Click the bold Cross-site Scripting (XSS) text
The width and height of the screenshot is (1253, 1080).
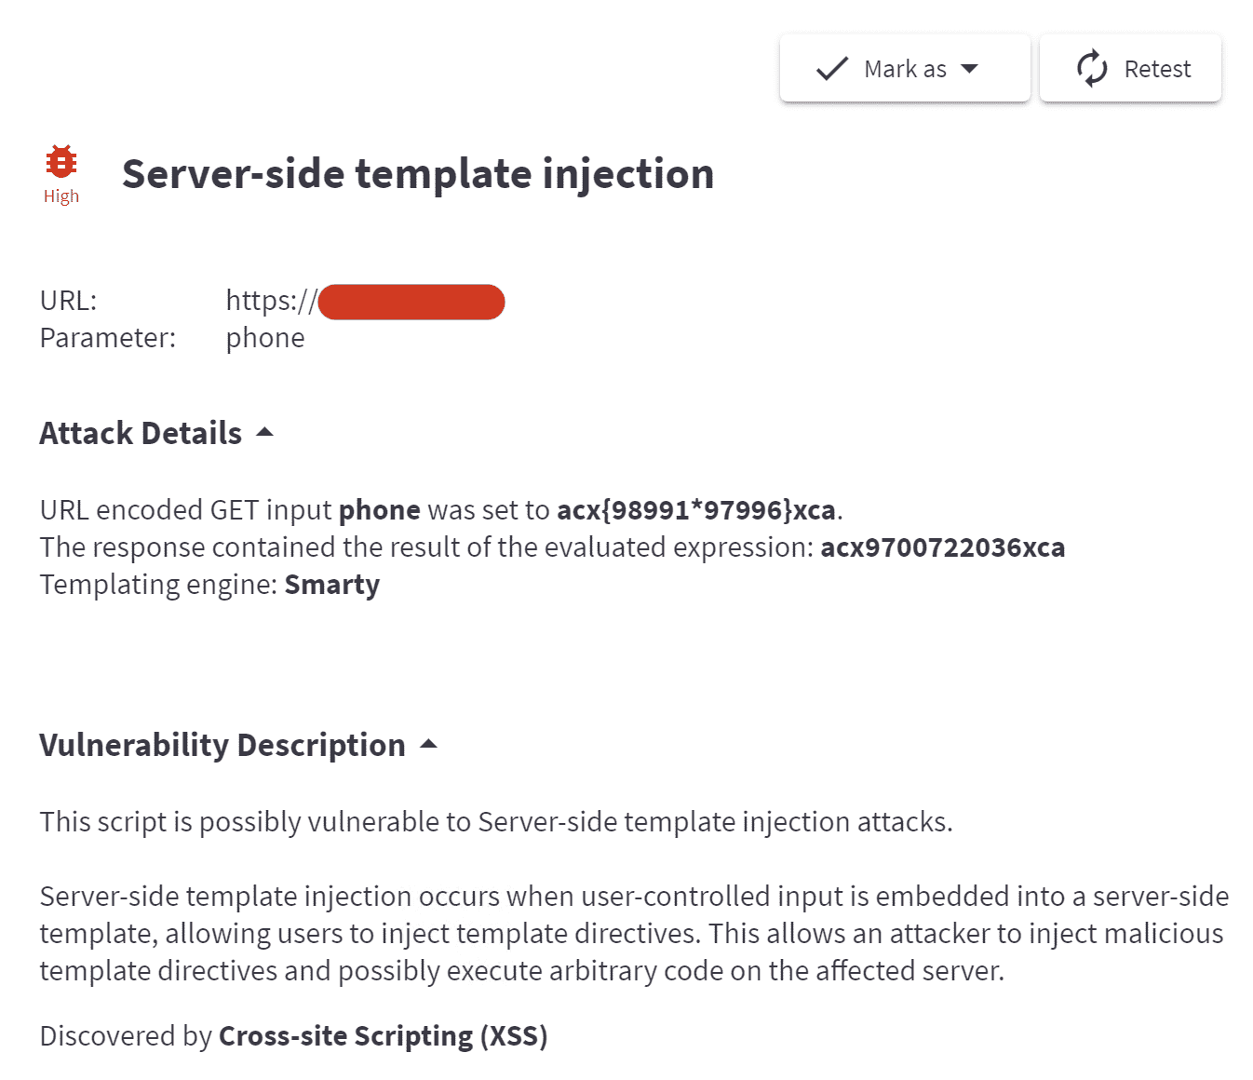click(x=383, y=1036)
